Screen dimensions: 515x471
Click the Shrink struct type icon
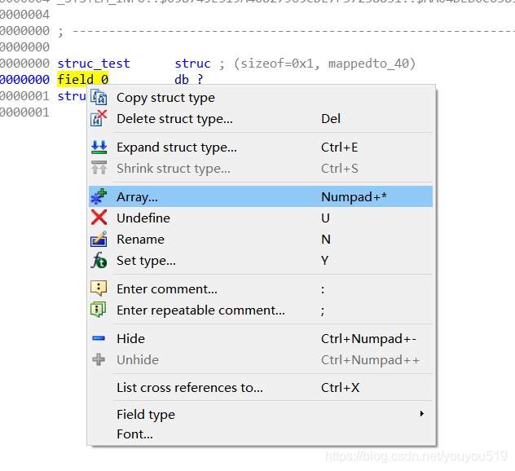coord(99,168)
